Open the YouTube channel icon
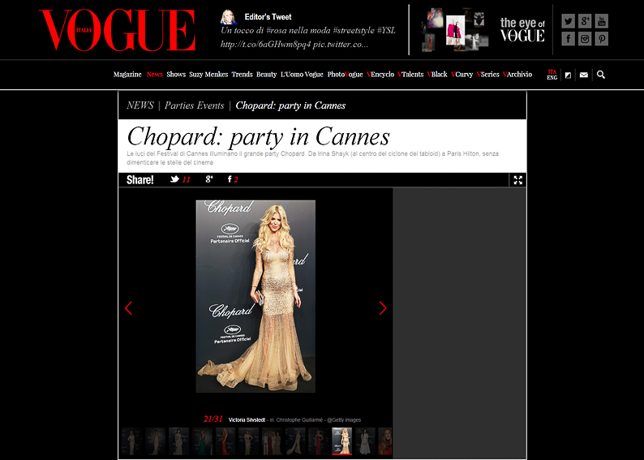The width and height of the screenshot is (644, 460). (602, 21)
